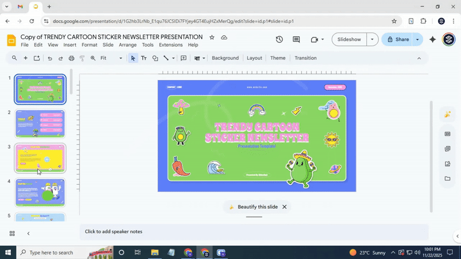461x259 pixels.
Task: Click the Print icon in toolbar
Action: click(x=71, y=58)
